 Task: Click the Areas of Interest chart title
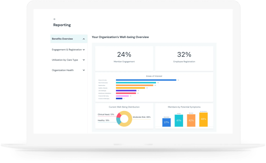tap(154, 76)
